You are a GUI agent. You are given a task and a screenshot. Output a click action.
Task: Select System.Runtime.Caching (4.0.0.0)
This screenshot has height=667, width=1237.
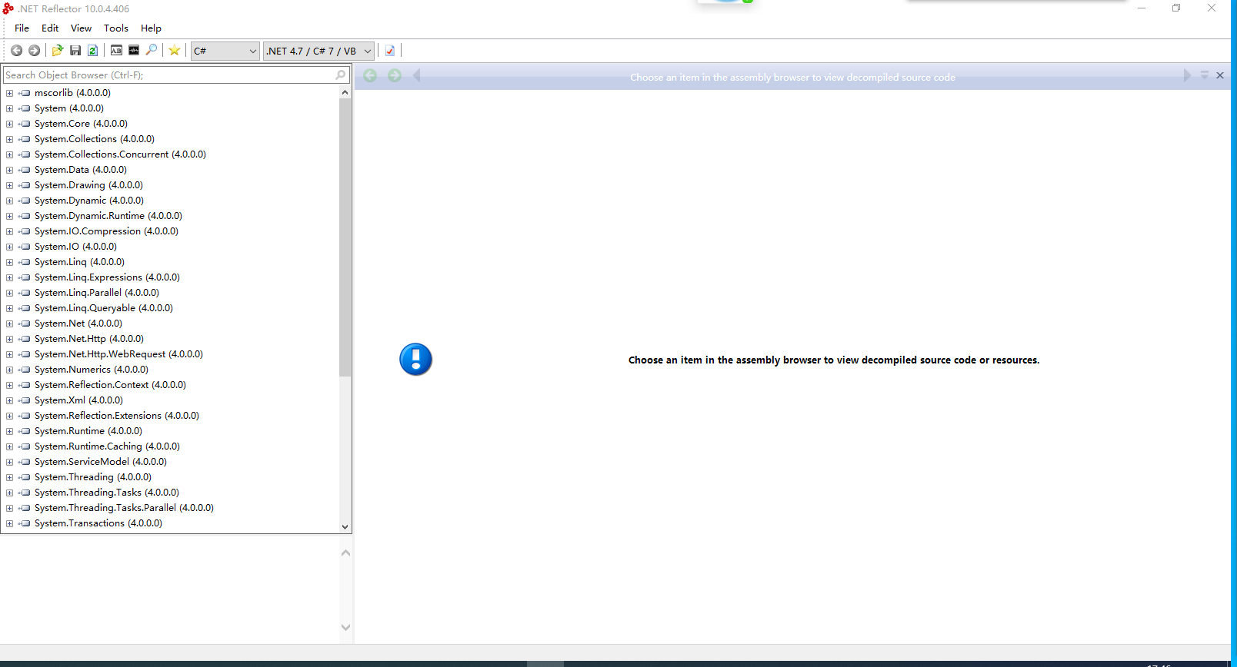pos(107,446)
